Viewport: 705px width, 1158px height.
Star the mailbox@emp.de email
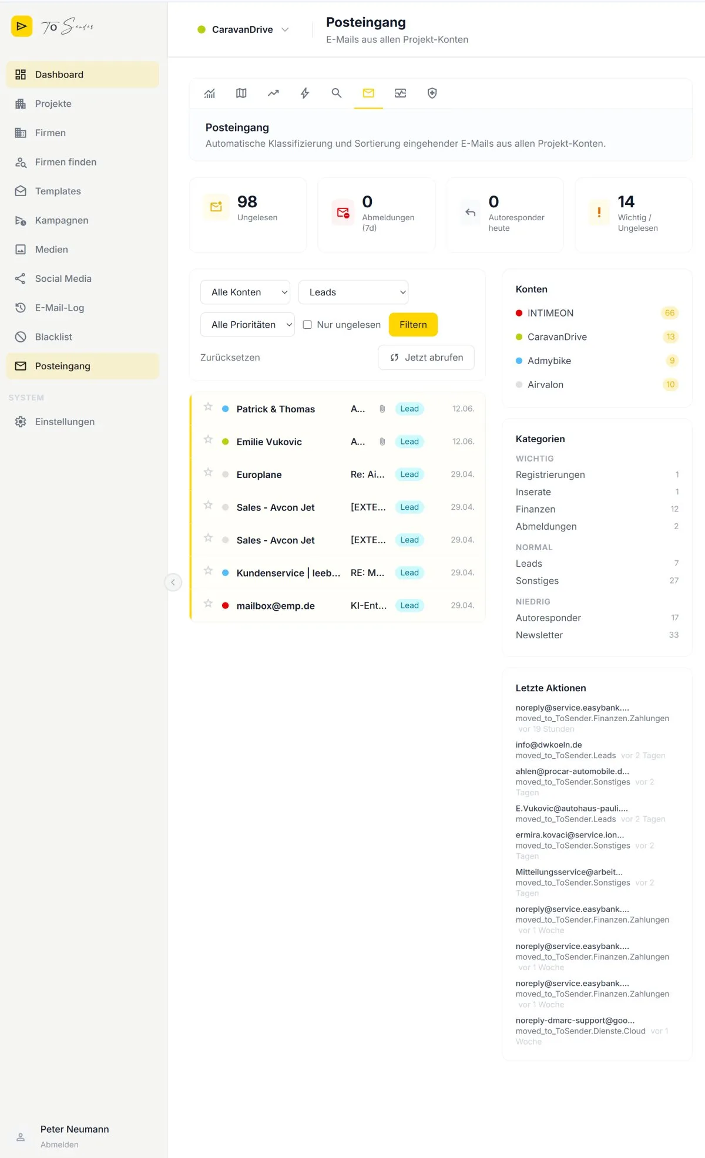coord(208,604)
